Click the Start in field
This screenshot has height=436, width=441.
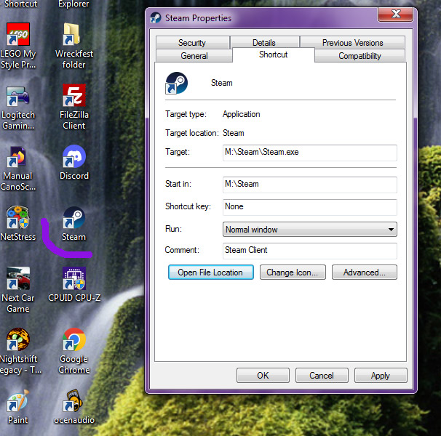click(x=310, y=185)
